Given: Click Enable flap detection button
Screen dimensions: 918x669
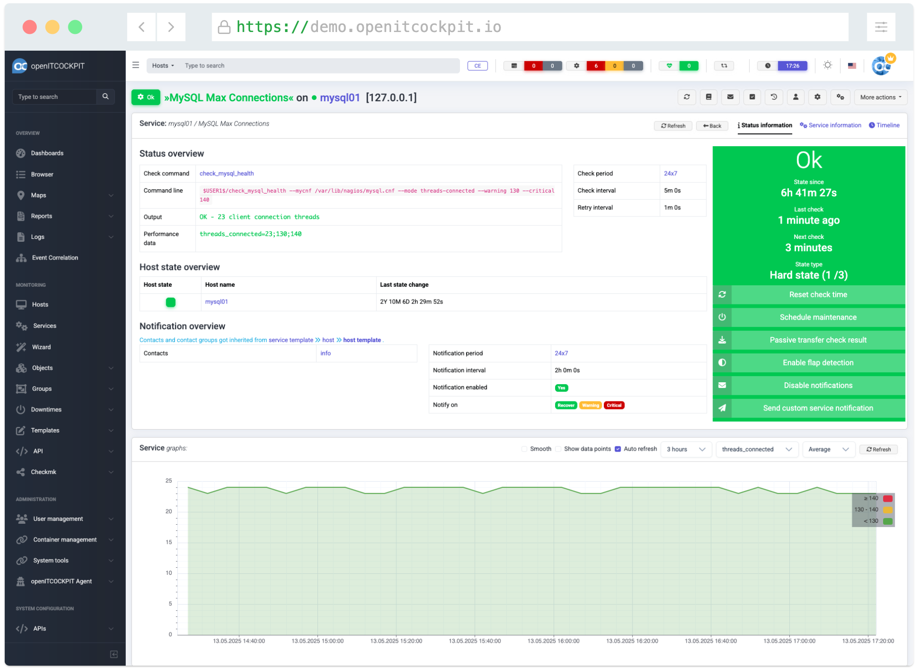Looking at the screenshot, I should tap(809, 363).
